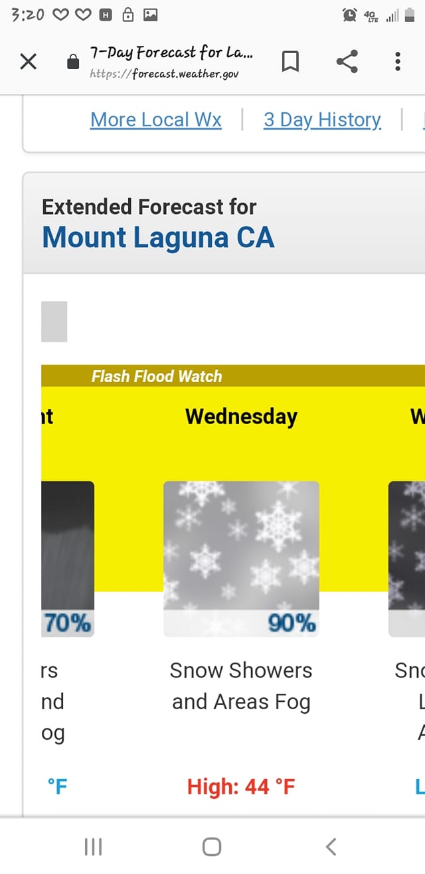Tap the Android home button
425x874 pixels.
pyautogui.click(x=212, y=847)
